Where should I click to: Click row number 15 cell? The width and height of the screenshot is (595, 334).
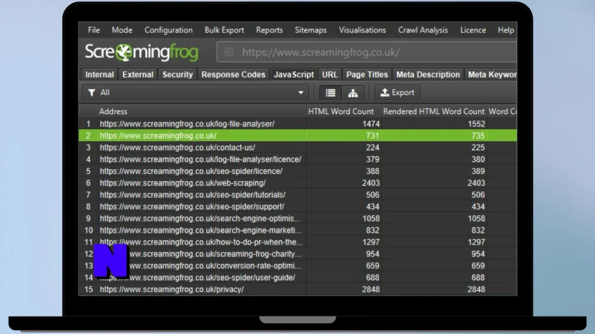click(x=88, y=289)
